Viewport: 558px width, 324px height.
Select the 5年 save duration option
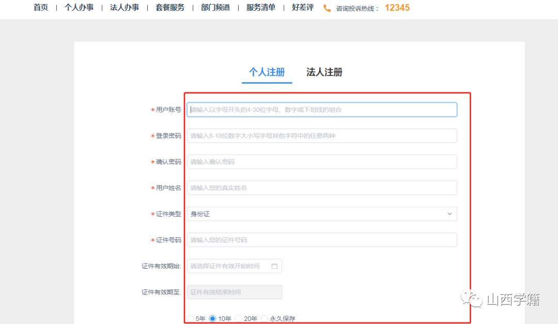191,318
